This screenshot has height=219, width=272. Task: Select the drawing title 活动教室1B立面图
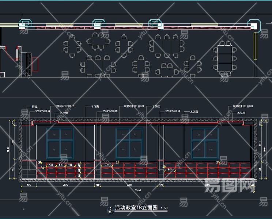point(136,208)
